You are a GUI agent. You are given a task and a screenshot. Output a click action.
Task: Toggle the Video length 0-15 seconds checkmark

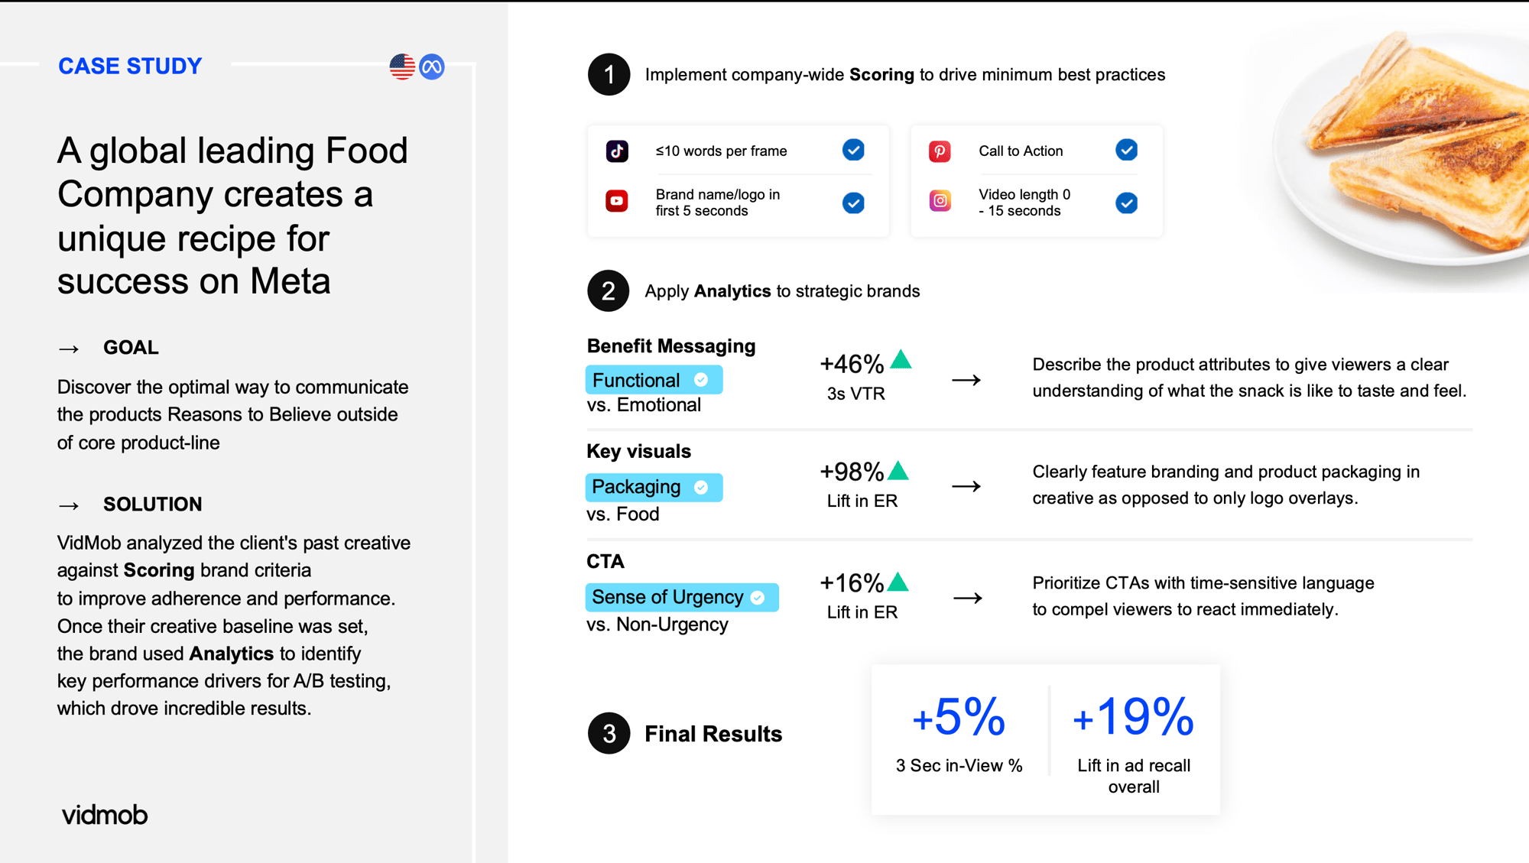click(1126, 203)
